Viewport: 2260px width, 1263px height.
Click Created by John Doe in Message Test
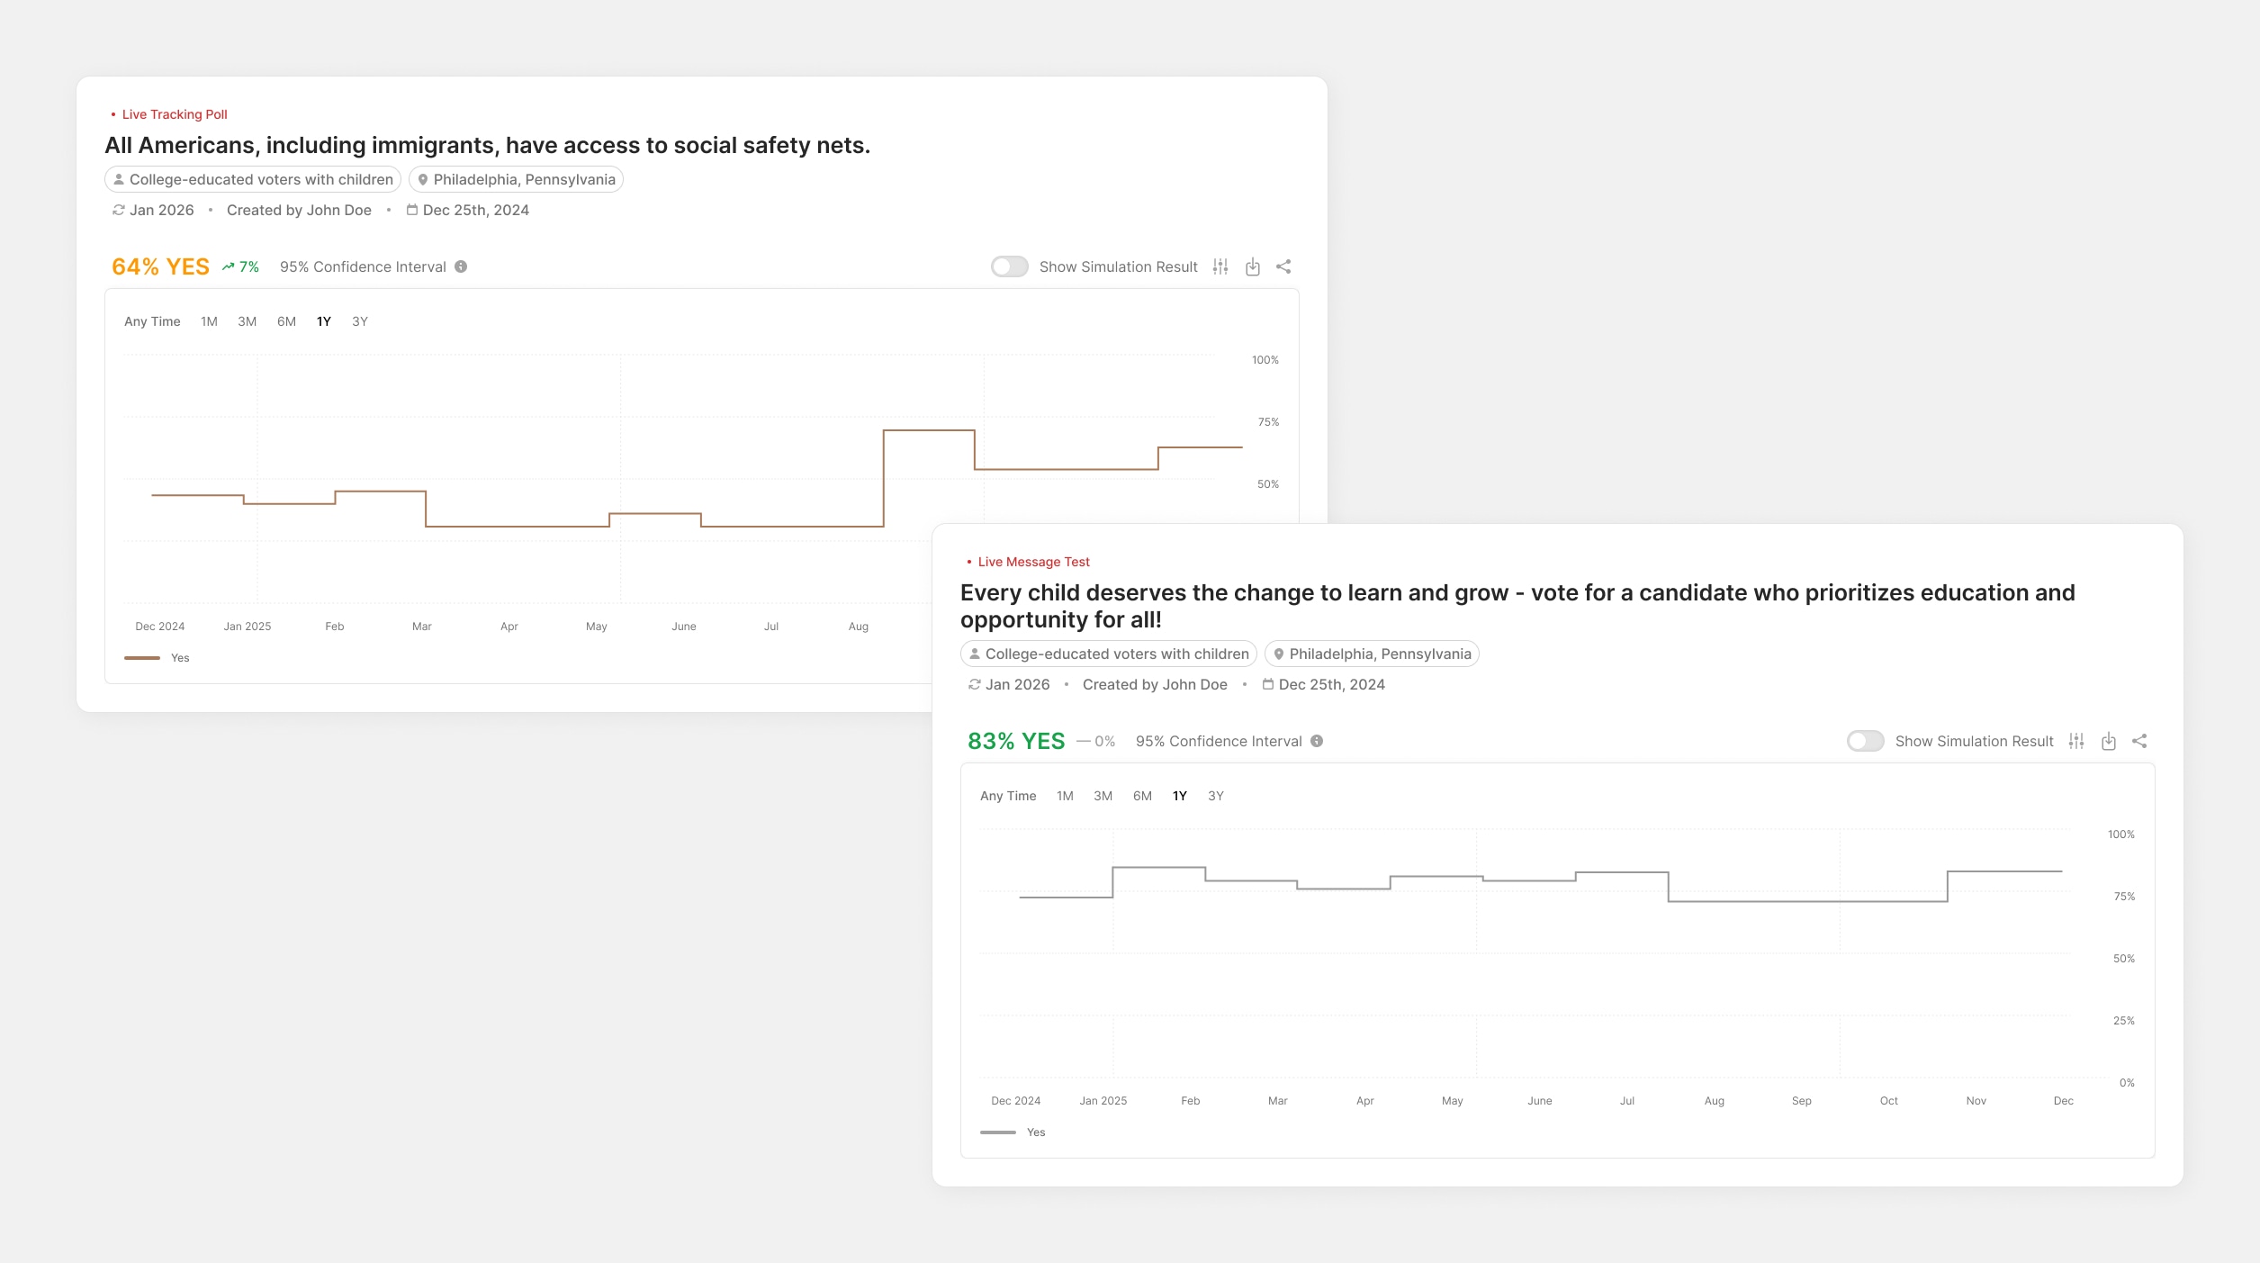[x=1155, y=684]
